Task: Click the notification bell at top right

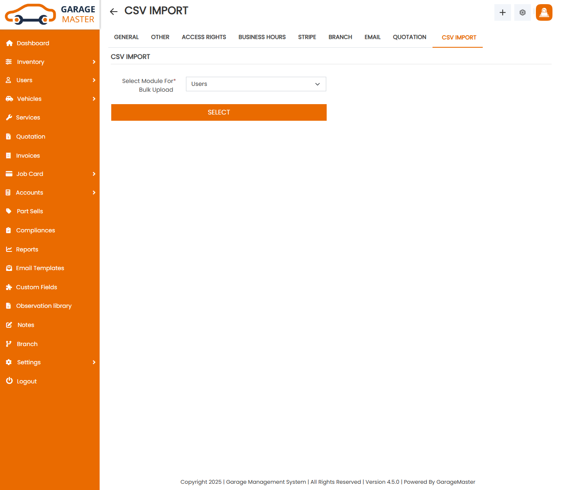Action: 544,12
